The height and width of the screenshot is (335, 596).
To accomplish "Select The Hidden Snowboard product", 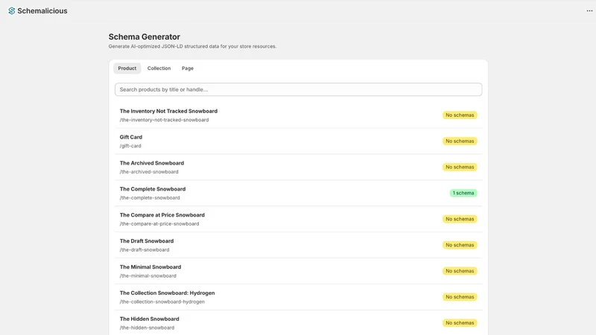I will (299, 323).
